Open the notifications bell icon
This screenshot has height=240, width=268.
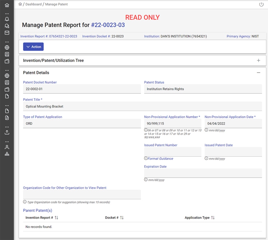[7, 19]
